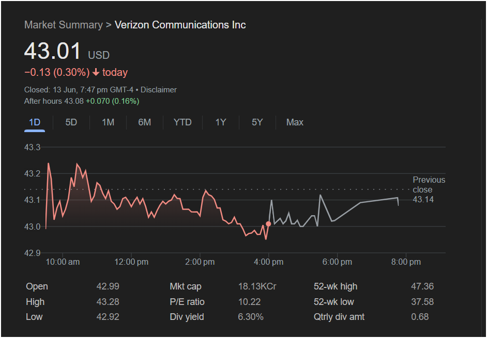Click the 10:00 am axis label
This screenshot has width=487, height=338.
tap(63, 262)
